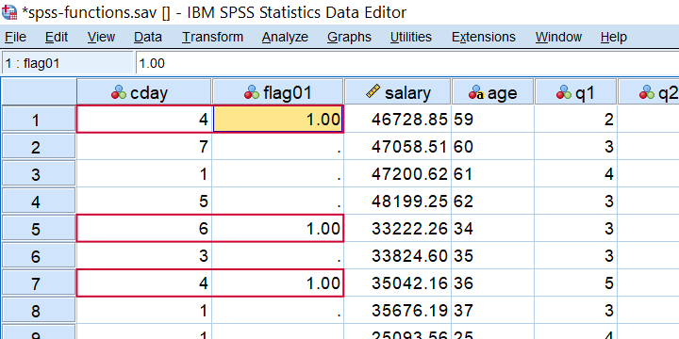This screenshot has width=679, height=339.
Task: Open the Help menu
Action: click(613, 37)
